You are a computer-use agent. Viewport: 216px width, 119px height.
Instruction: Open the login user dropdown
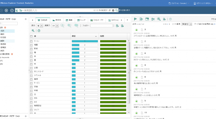pos(203,3)
